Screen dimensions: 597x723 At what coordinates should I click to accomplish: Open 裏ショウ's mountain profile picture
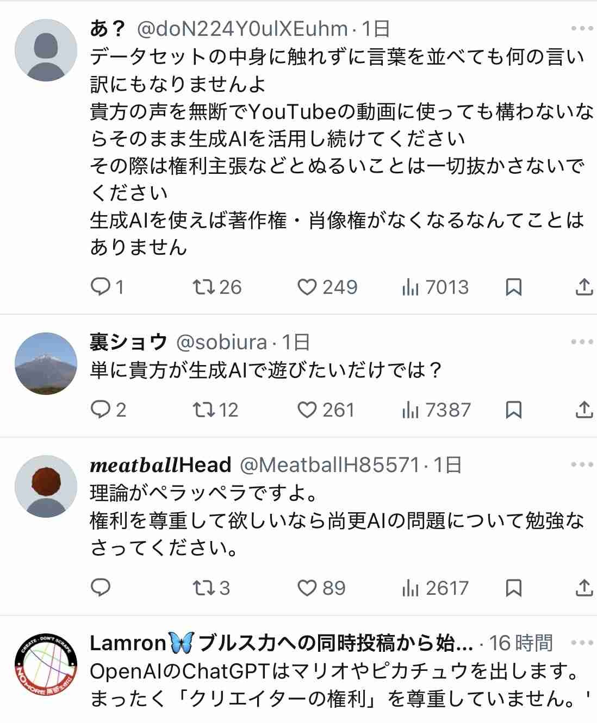pos(46,363)
